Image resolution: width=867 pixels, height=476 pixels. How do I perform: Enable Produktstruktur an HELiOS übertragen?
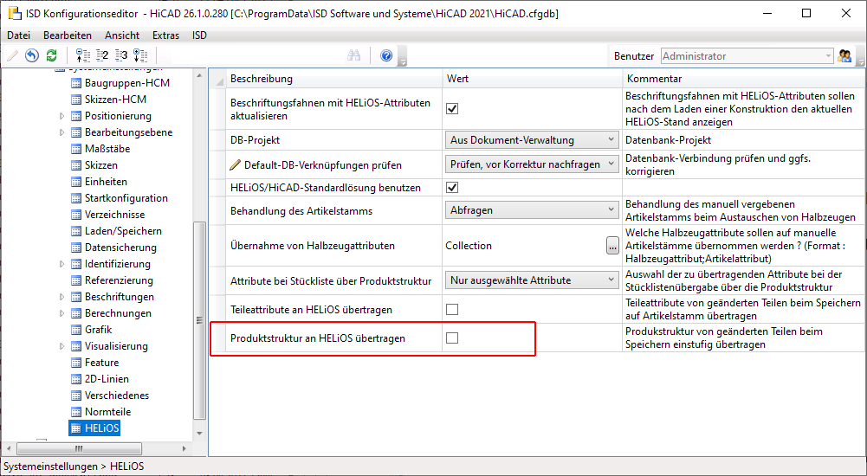pyautogui.click(x=452, y=338)
